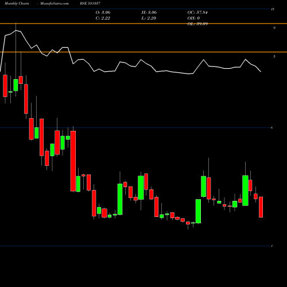Click the '6' price axis label

272,127
